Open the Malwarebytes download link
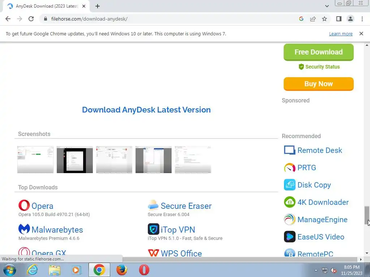Screen dimensions: 370x277 pyautogui.click(x=57, y=230)
